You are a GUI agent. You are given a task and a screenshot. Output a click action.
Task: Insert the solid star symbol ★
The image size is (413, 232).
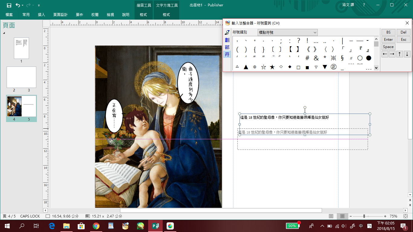coord(272,67)
